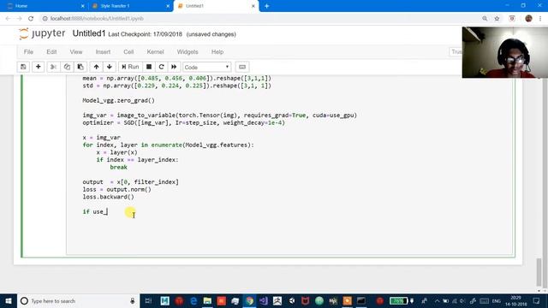Open the File menu
Image resolution: width=548 pixels, height=308 pixels.
tap(28, 51)
